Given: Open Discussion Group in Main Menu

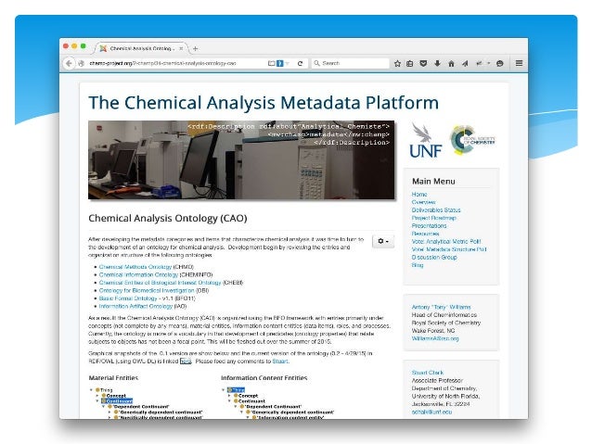Looking at the screenshot, I should (x=434, y=258).
